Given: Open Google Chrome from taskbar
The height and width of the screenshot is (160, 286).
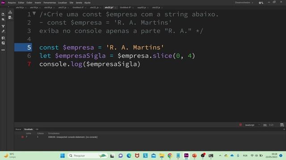Looking at the screenshot, I should point(170,156).
